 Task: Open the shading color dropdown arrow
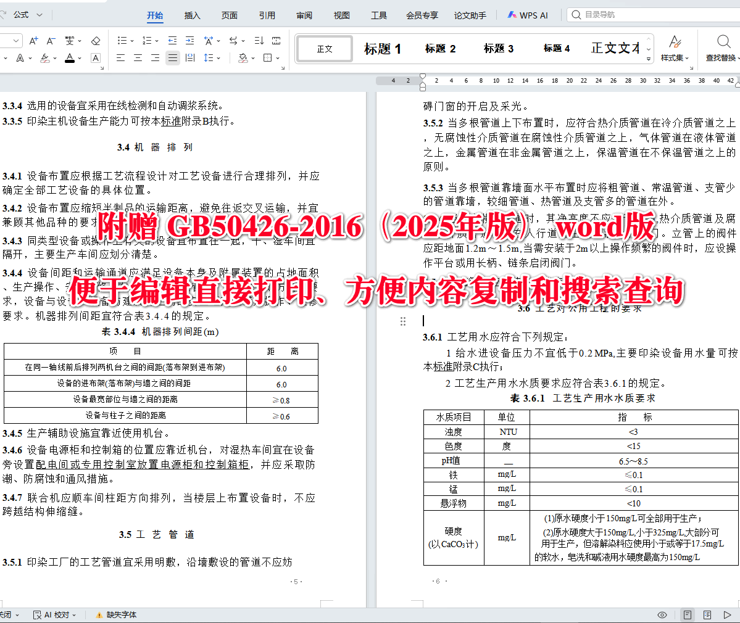click(253, 59)
